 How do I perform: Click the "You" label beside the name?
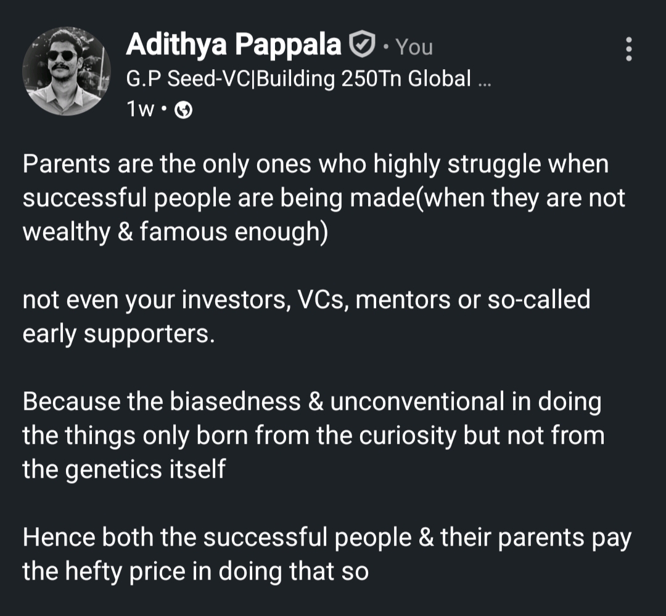tap(414, 47)
